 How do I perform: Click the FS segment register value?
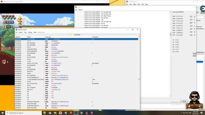pyautogui.click(x=177, y=49)
